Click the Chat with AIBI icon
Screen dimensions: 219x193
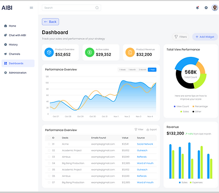coord(6,35)
